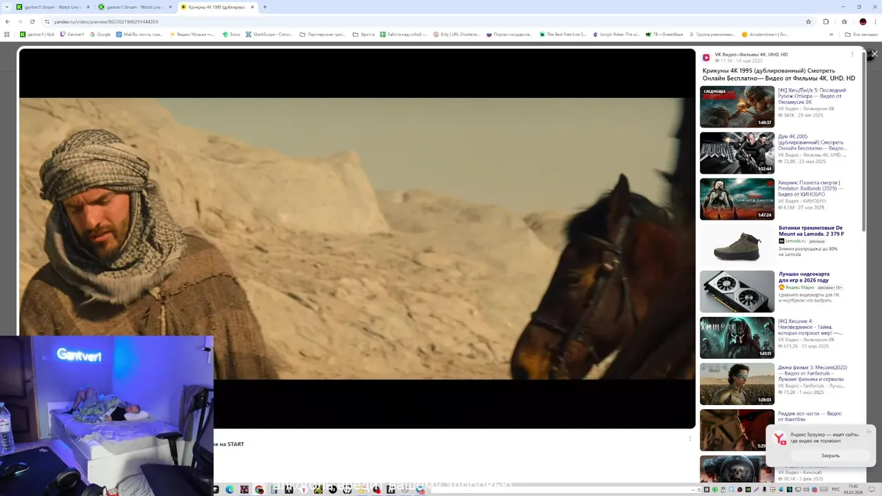The image size is (882, 496).
Task: Open the Дум 4K 2005 video title
Action: click(812, 142)
